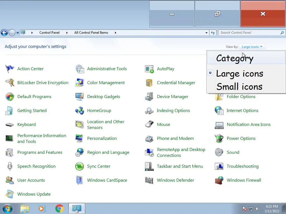Open the Default Programs icon
This screenshot has width=286, height=214.
10,97
